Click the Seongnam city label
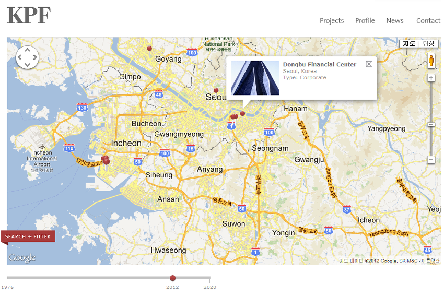 270,148
